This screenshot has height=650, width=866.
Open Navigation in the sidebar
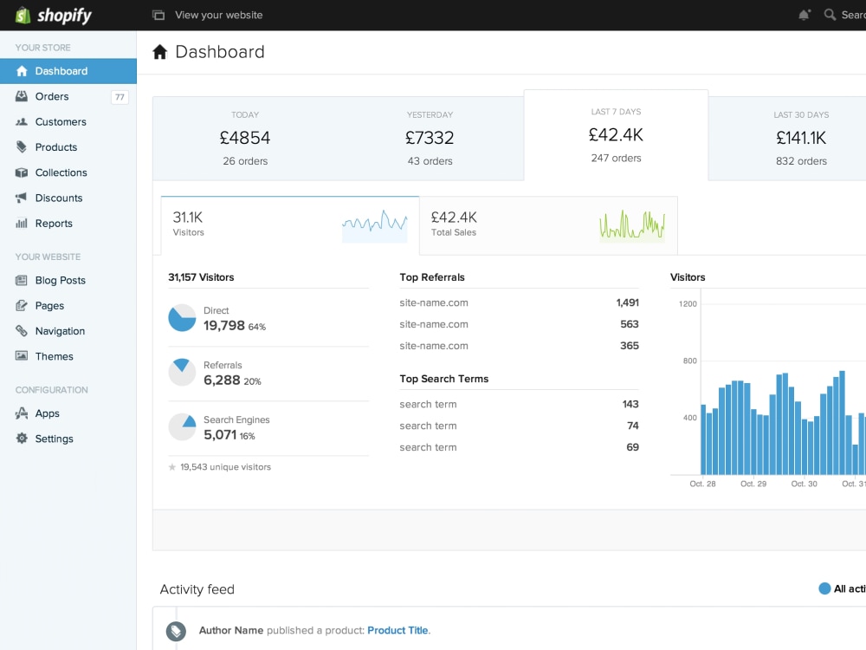(x=68, y=331)
